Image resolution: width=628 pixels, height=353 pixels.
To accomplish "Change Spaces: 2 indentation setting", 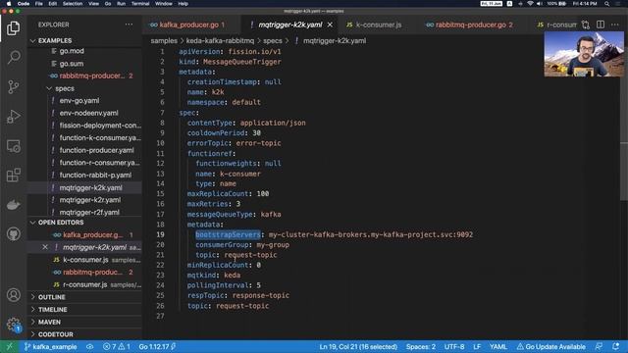I will click(x=421, y=346).
